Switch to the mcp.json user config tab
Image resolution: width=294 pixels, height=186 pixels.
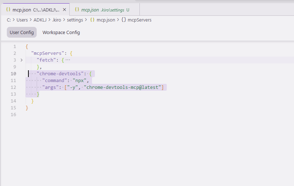(35, 10)
